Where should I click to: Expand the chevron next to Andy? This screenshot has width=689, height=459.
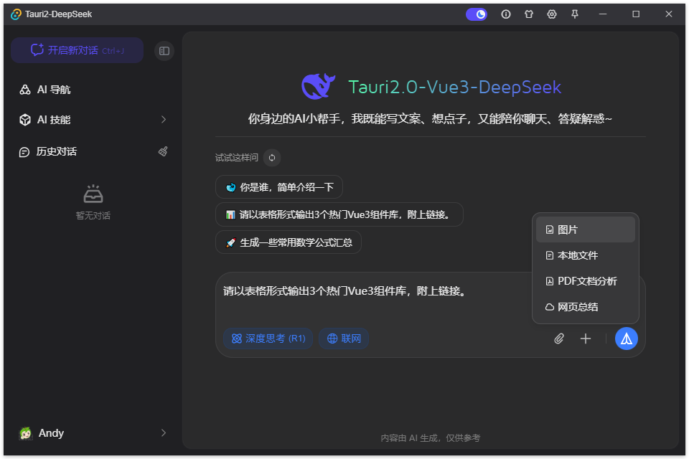tap(164, 433)
